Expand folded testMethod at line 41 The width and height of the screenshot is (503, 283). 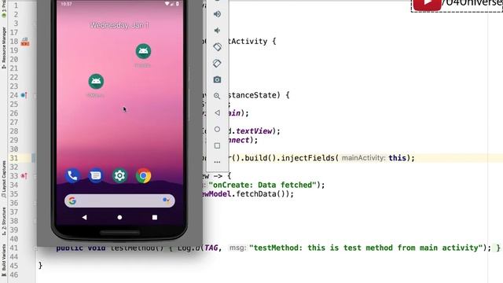click(35, 248)
